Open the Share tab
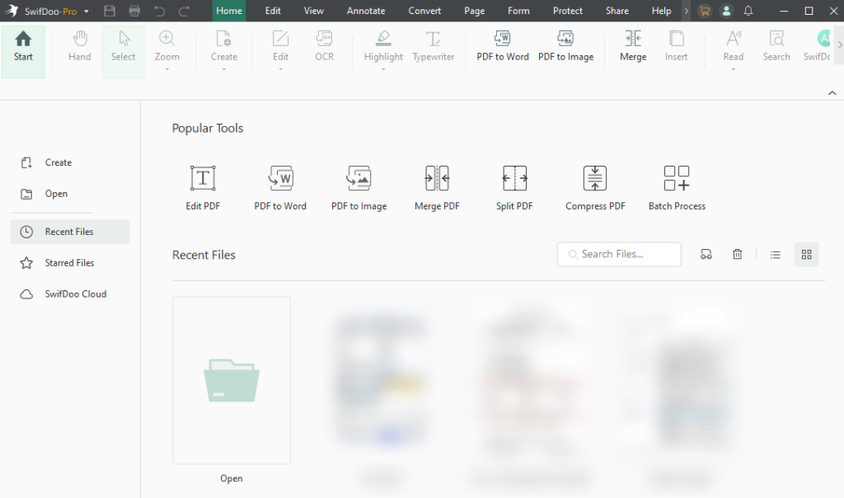This screenshot has height=498, width=844. pyautogui.click(x=617, y=11)
